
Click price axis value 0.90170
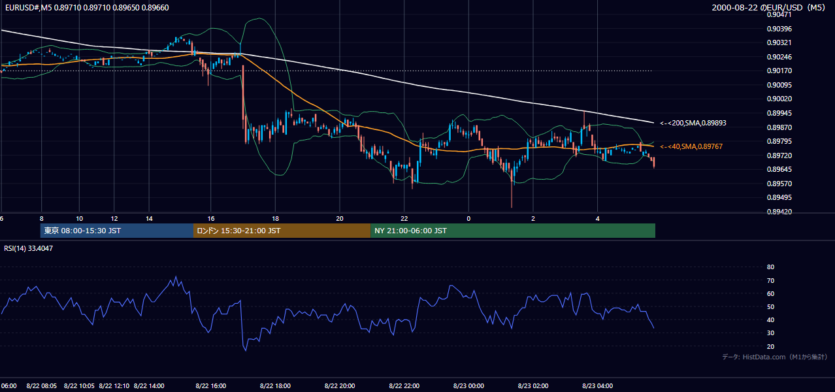[779, 71]
